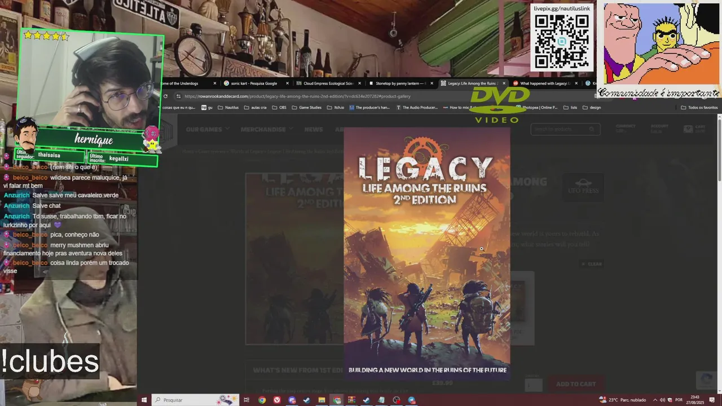722x406 pixels.
Task: Click the search magnifier icon on site
Action: pos(592,129)
